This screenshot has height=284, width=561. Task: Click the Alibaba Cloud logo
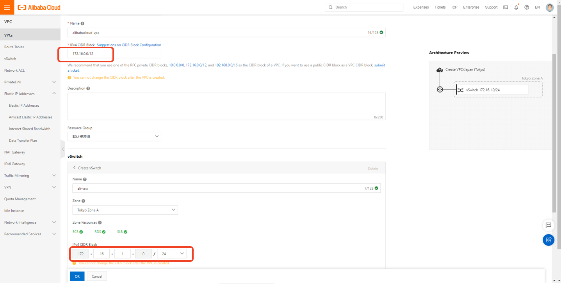[x=39, y=7]
